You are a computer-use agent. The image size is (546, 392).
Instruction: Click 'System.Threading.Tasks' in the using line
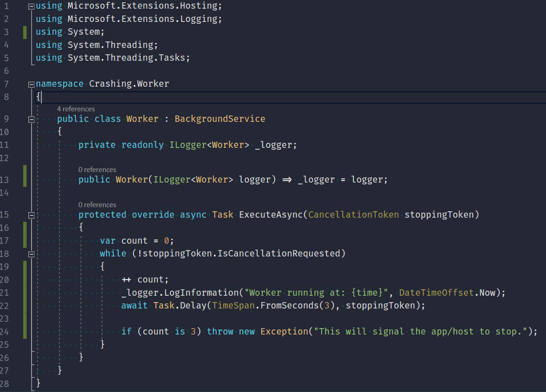[127, 57]
